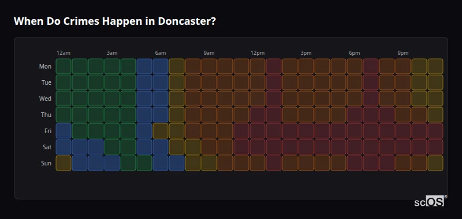Screen dimensions: 462x219
Task: Click the 3am column label
Action: 112,53
